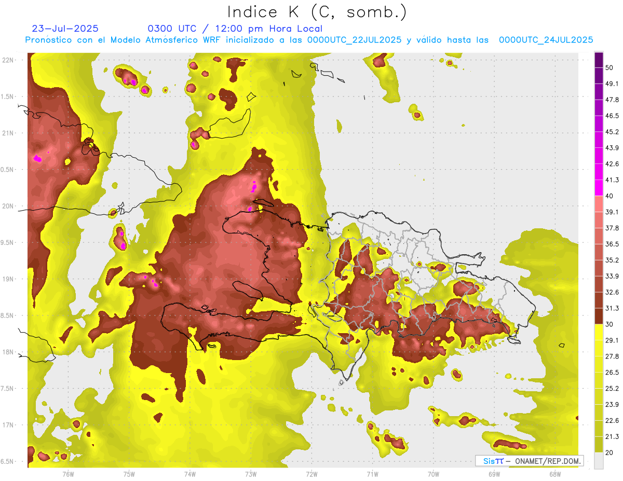This screenshot has height=481, width=623.
Task: Click the grey colorbar segment below 20
Action: (x=599, y=461)
